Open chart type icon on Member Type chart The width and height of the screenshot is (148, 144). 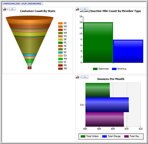(78, 9)
